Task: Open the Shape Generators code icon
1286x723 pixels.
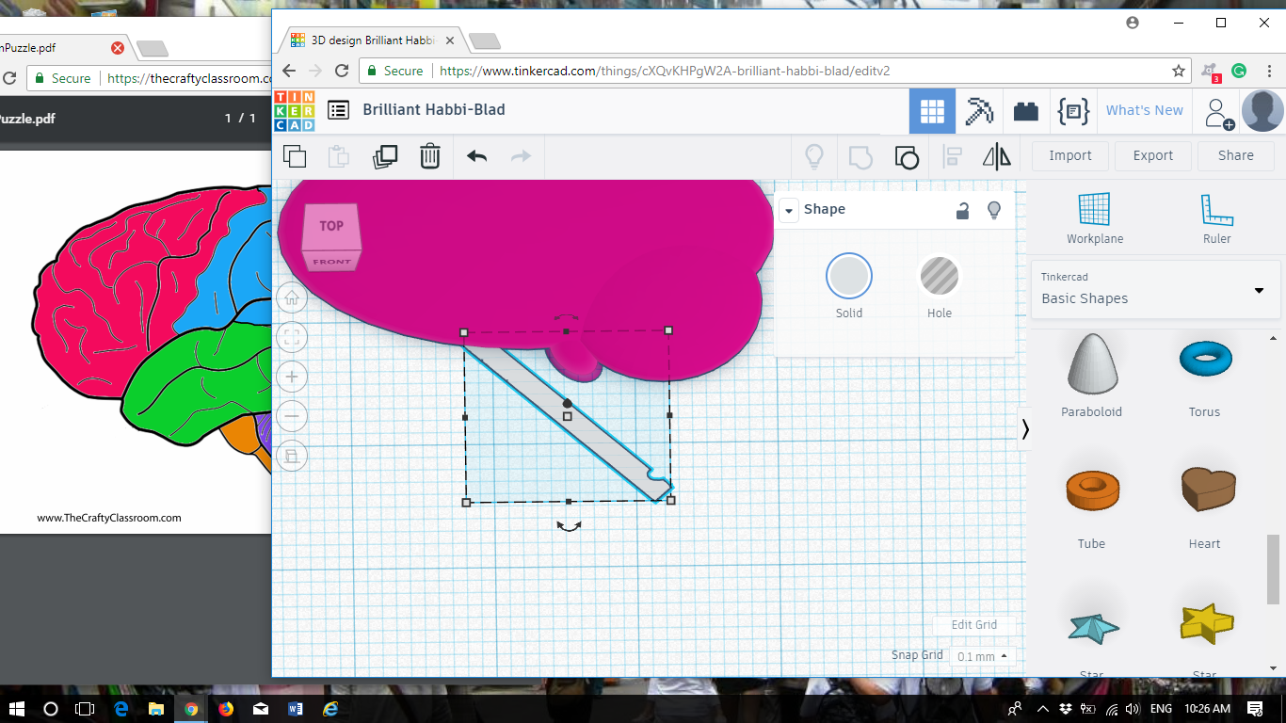Action: pyautogui.click(x=1073, y=111)
